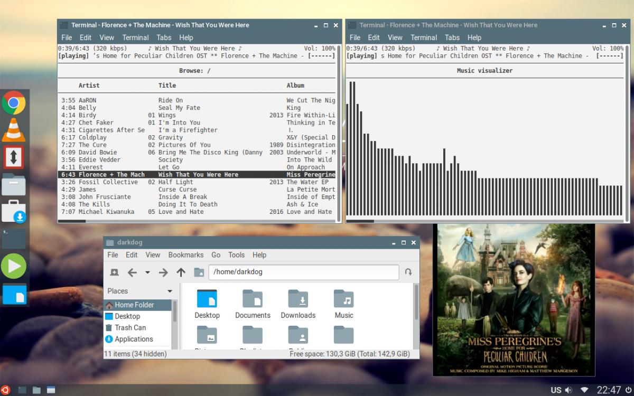The height and width of the screenshot is (396, 634).
Task: Open File menu in the Browse terminal
Action: tap(67, 37)
